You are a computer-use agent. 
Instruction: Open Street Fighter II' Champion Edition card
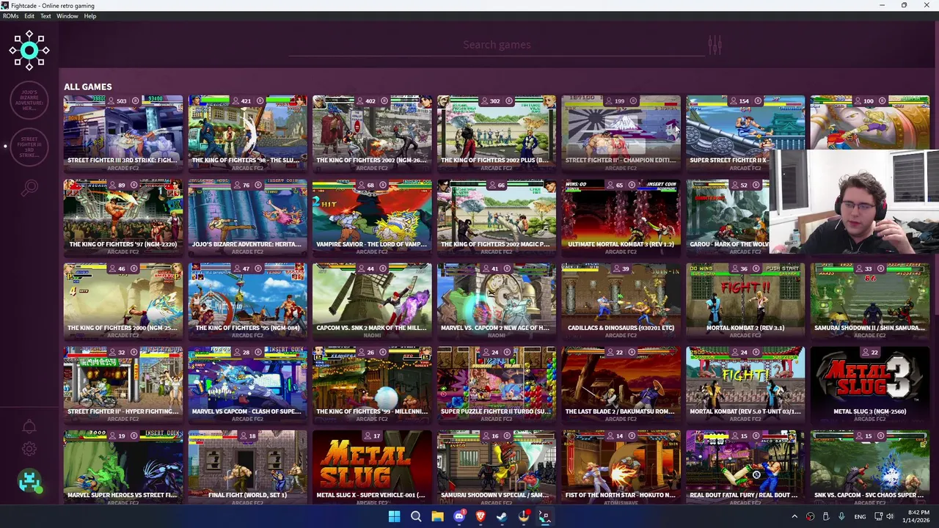point(621,133)
